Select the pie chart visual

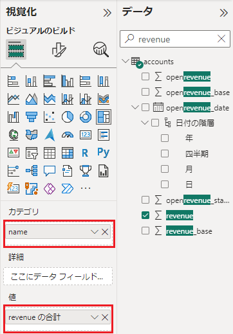68,117
